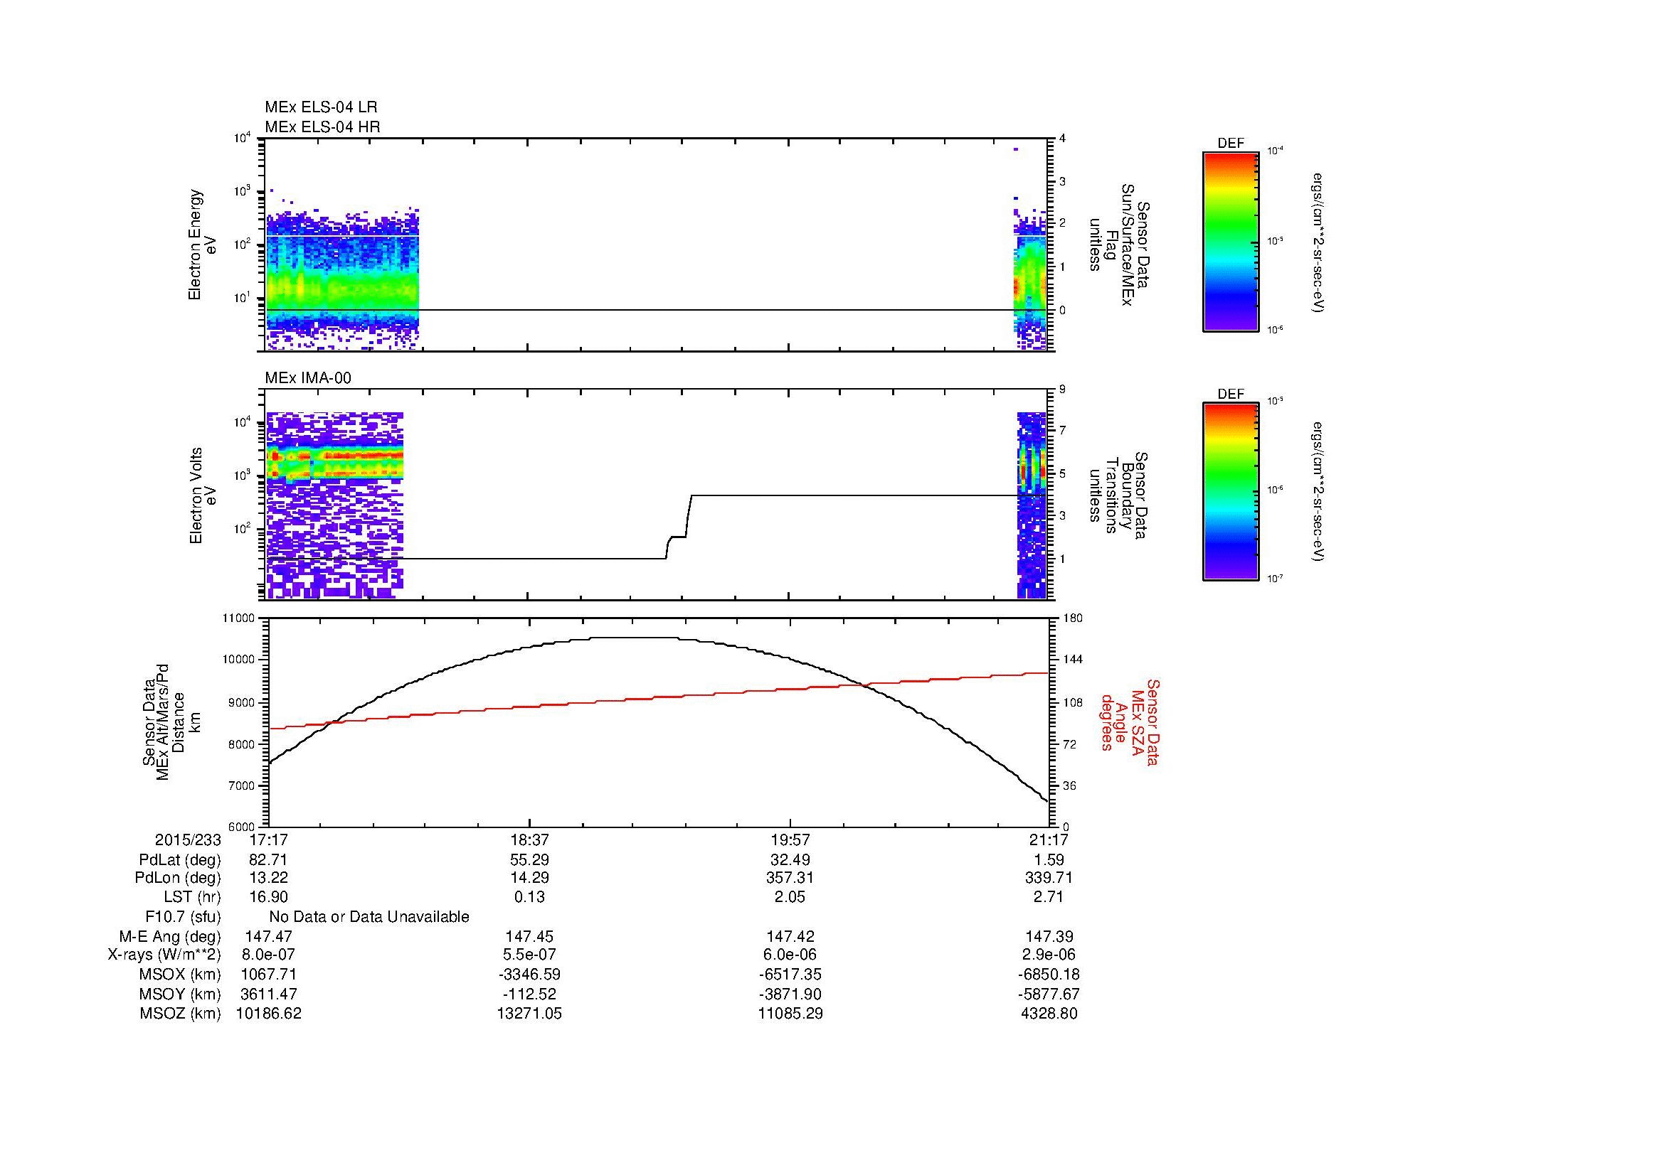Click LST value 2.05
Screen dimensions: 1664x1175
coord(790,898)
